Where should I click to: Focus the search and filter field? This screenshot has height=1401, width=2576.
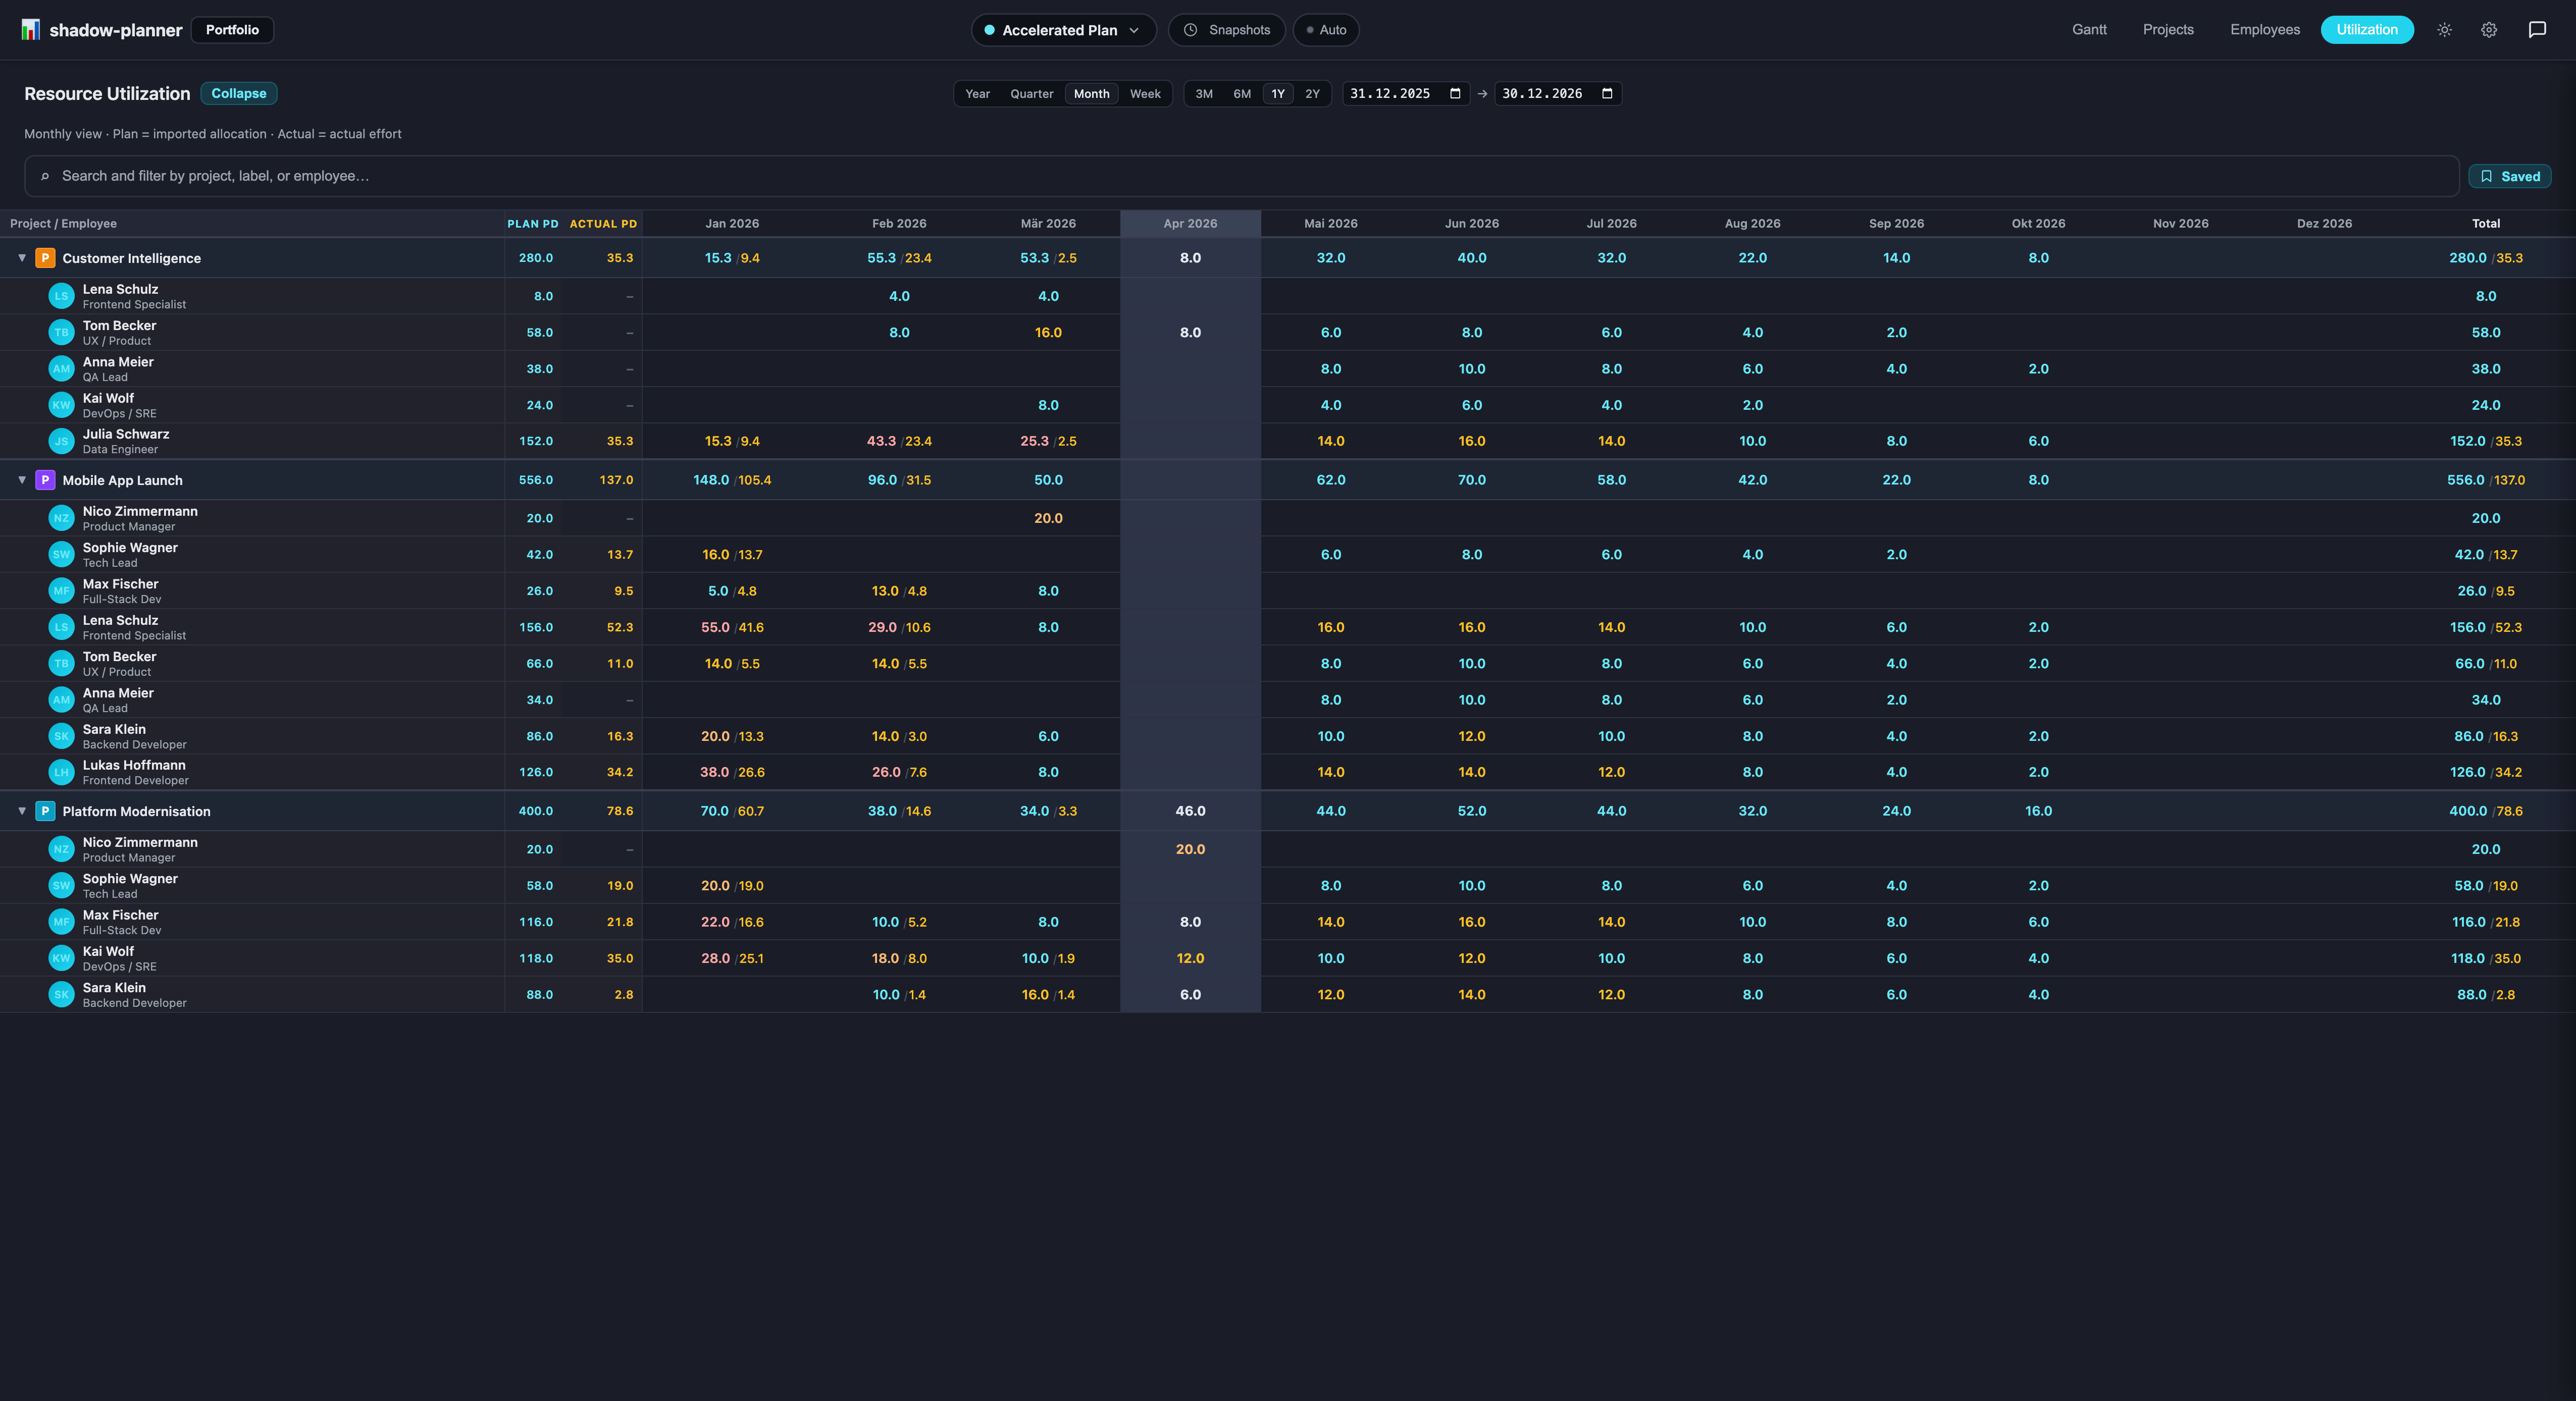[x=1241, y=176]
